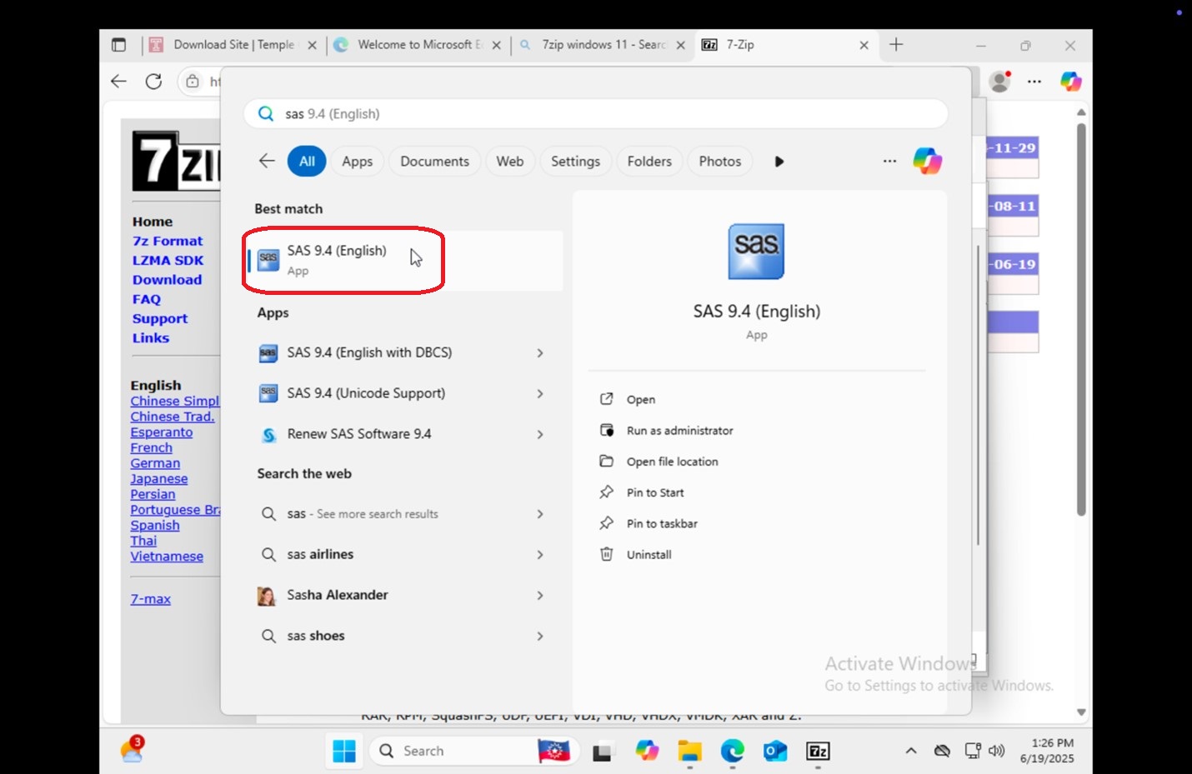
Task: Open Task View on the taskbar
Action: (x=604, y=751)
